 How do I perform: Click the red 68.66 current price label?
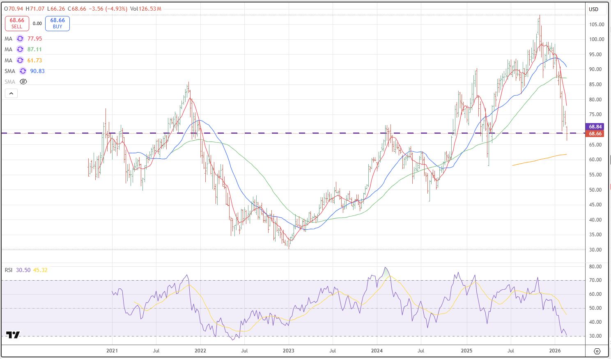[595, 134]
